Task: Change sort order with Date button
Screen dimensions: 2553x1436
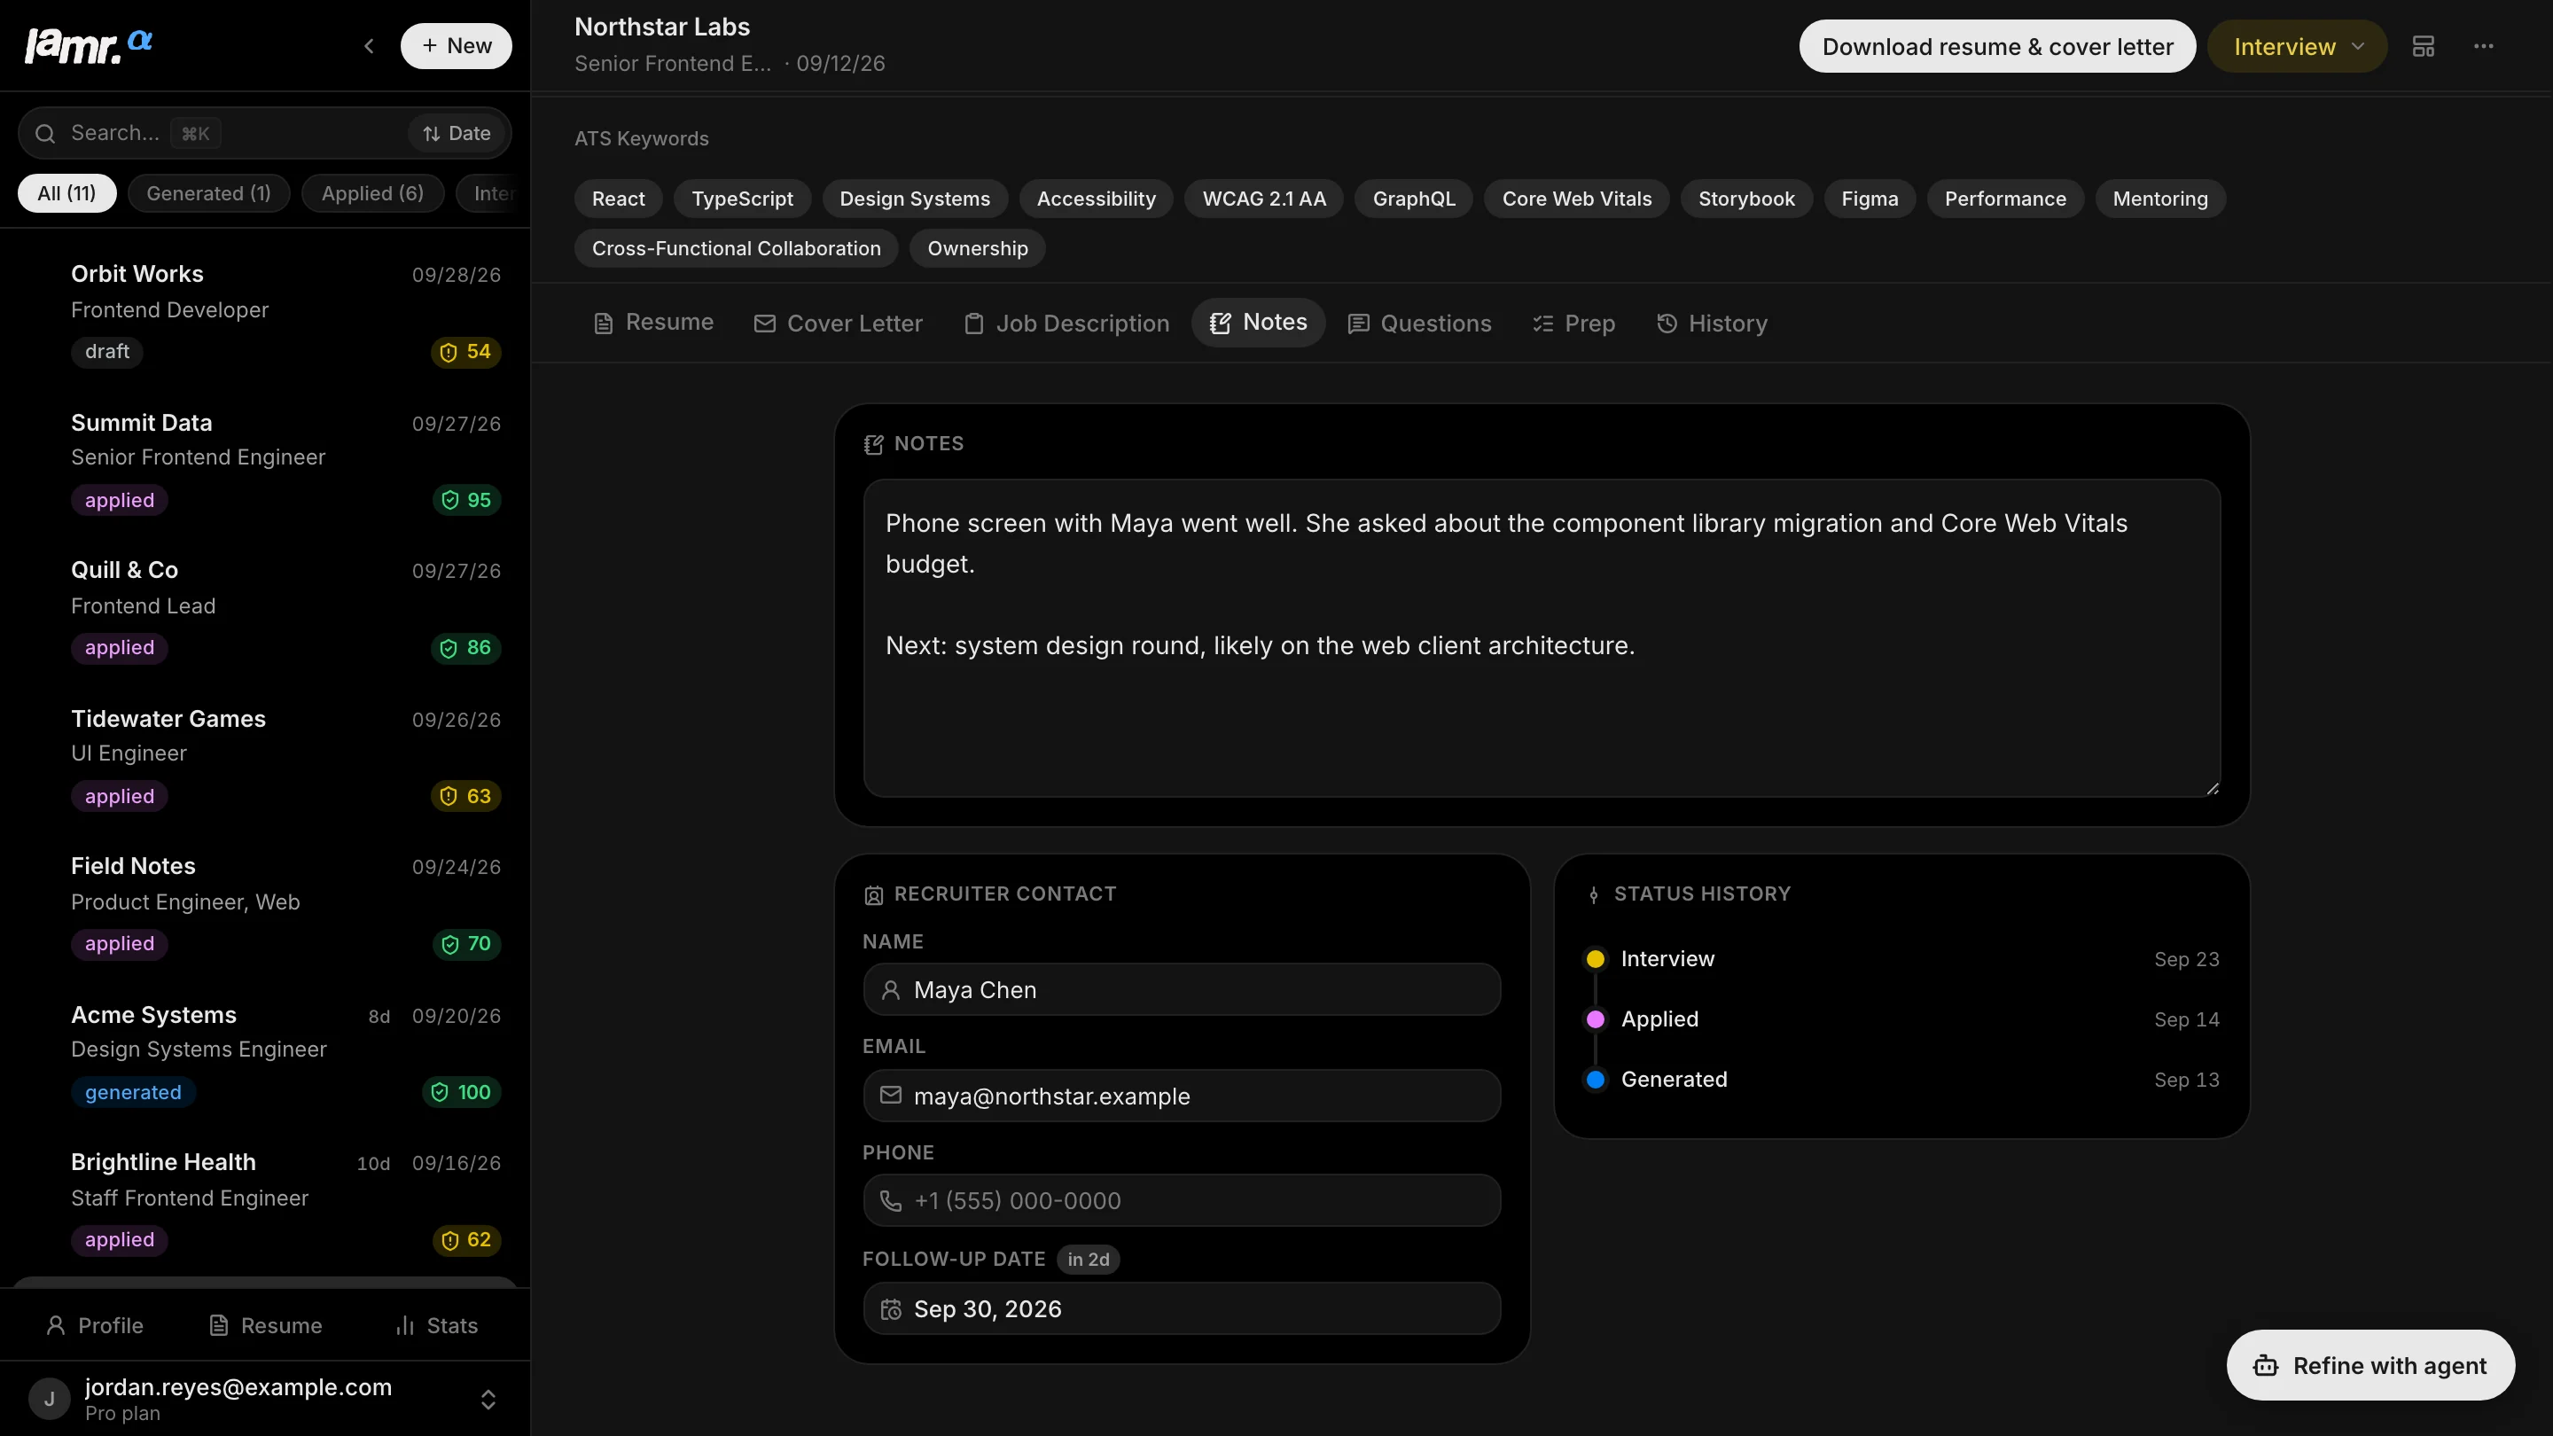Action: point(457,133)
